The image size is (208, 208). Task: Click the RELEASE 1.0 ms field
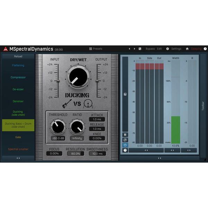click(97, 129)
